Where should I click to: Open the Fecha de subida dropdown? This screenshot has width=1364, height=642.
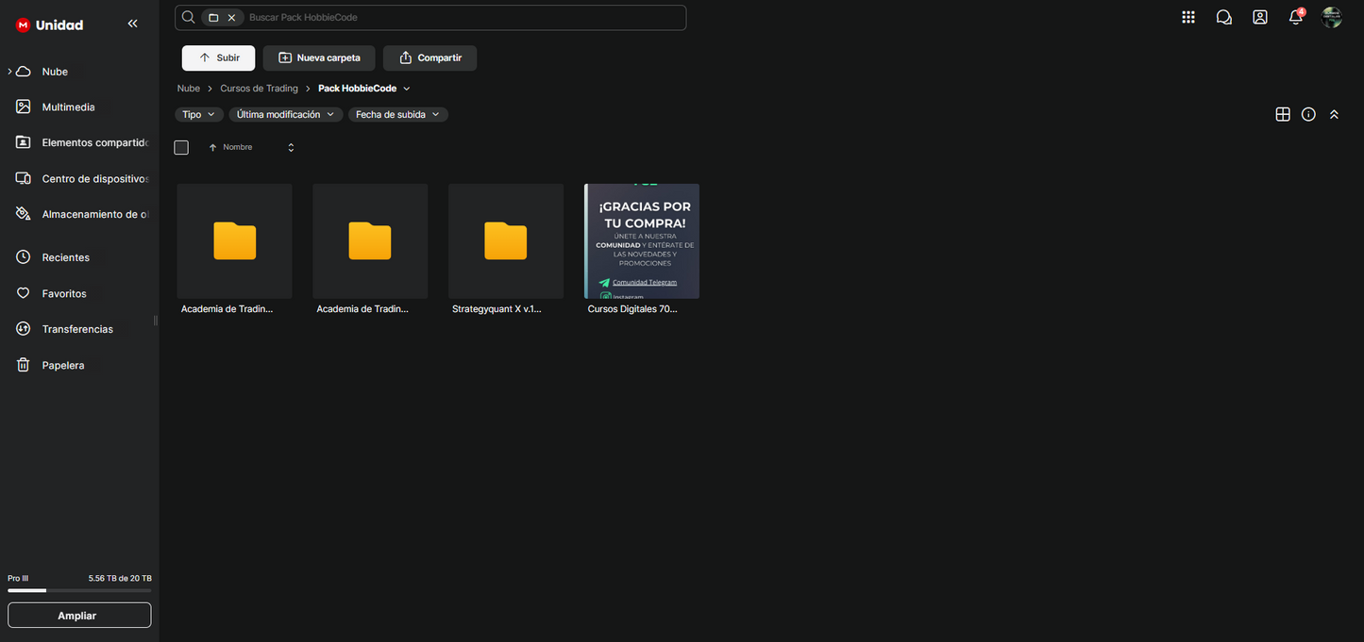pyautogui.click(x=397, y=114)
